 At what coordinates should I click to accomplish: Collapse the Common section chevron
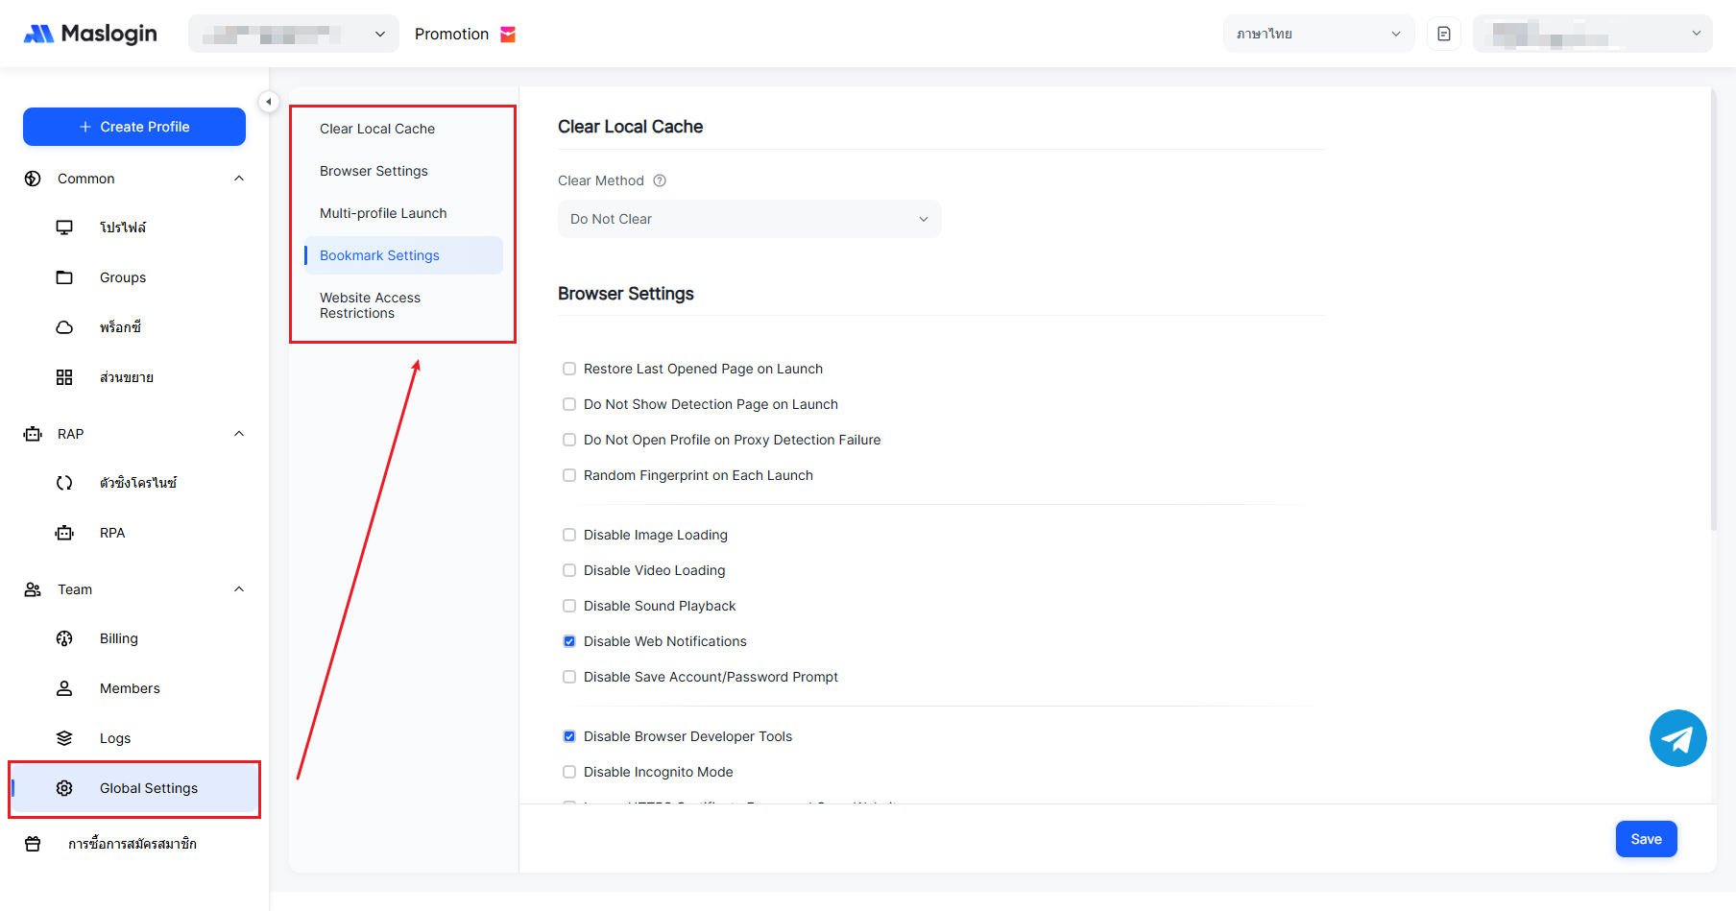[x=239, y=179]
